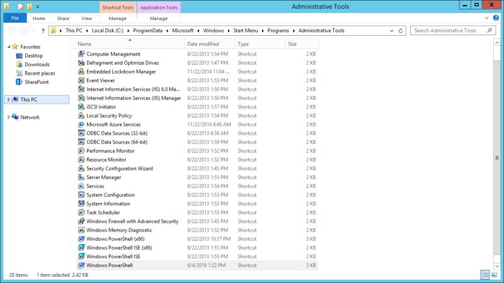Click the Windows PowerShell ISE (x86) icon

pos(81,248)
